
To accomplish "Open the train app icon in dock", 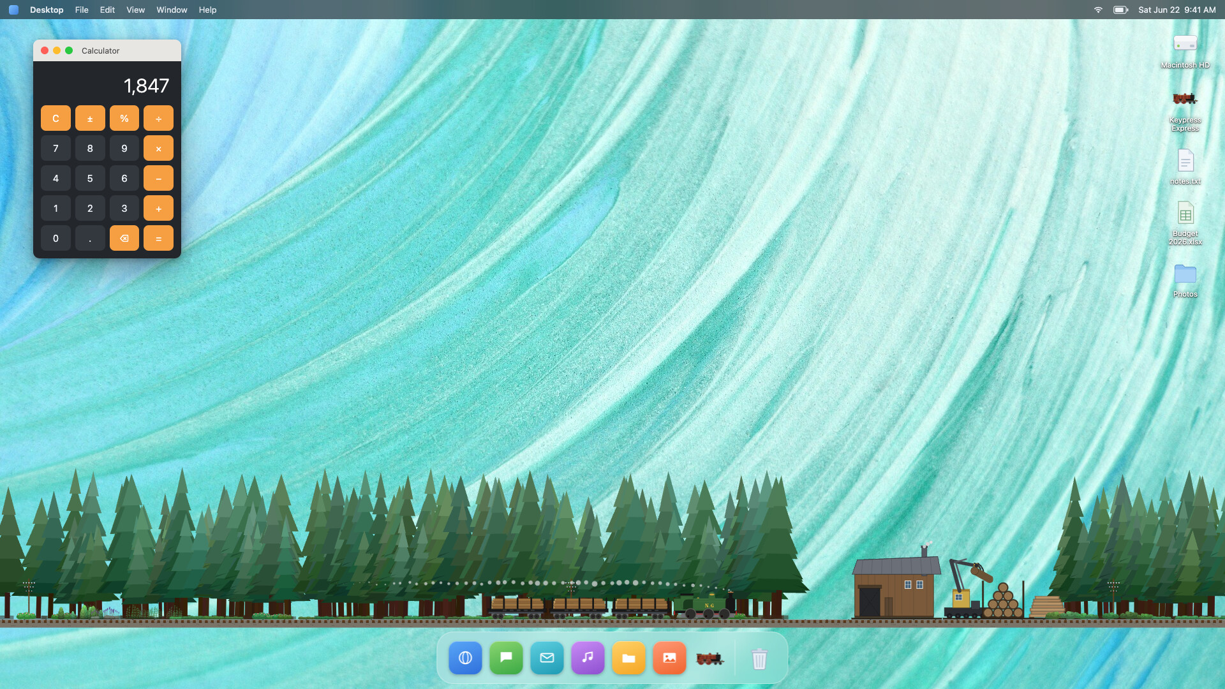I will pos(710,658).
